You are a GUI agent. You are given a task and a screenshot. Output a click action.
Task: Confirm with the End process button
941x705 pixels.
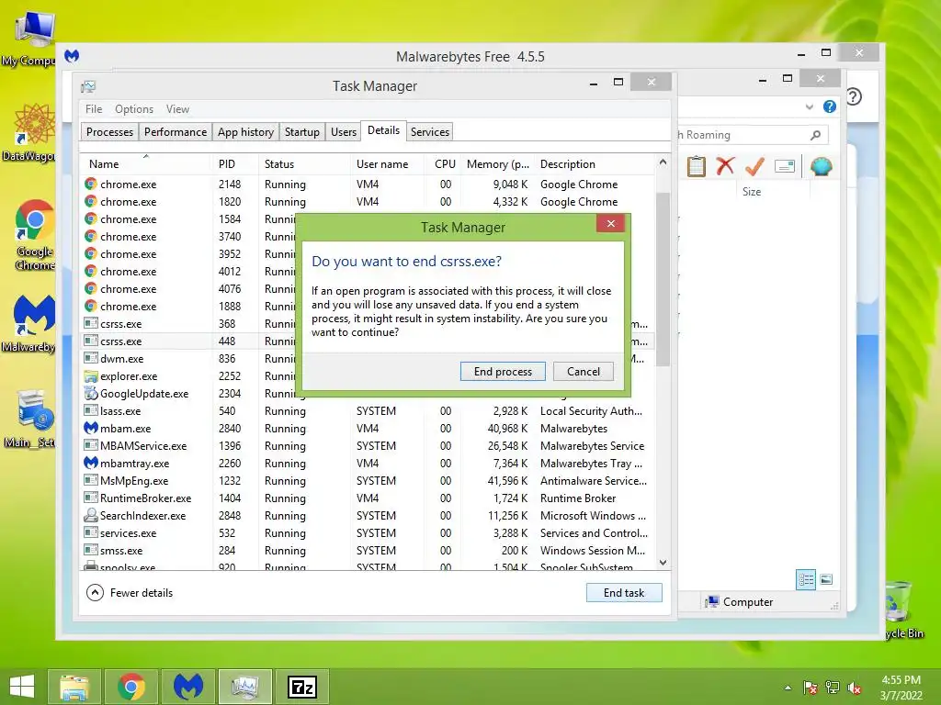[x=503, y=372]
